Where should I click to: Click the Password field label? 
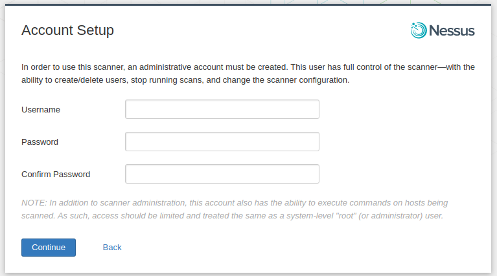tap(40, 142)
